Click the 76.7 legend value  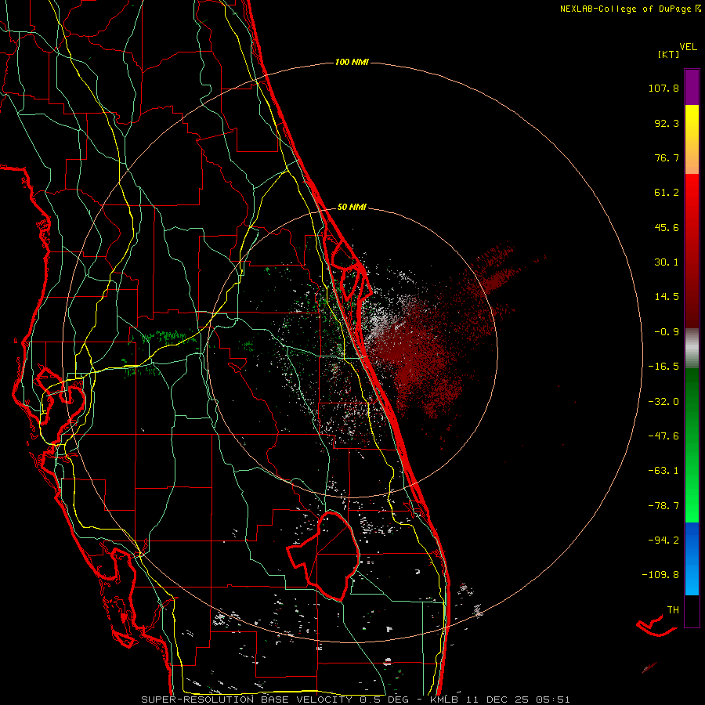[x=667, y=157]
